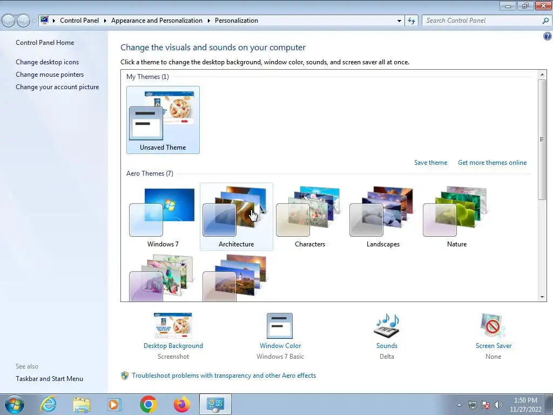Click the Forward navigation arrow

pos(23,21)
